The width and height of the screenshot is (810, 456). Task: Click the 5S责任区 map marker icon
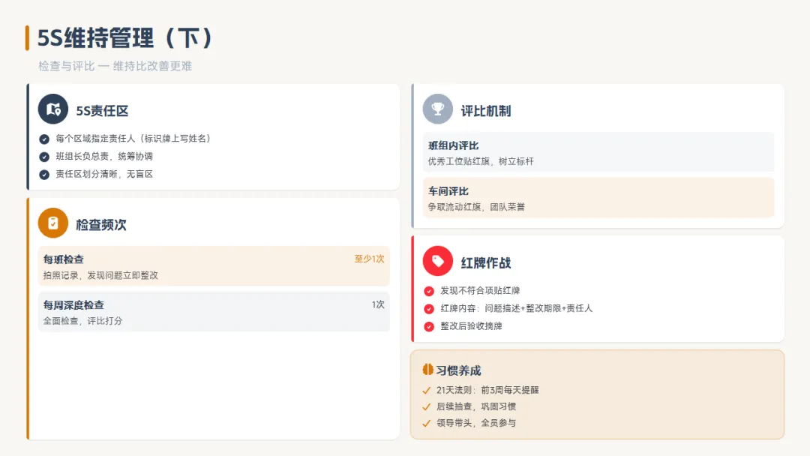[53, 109]
